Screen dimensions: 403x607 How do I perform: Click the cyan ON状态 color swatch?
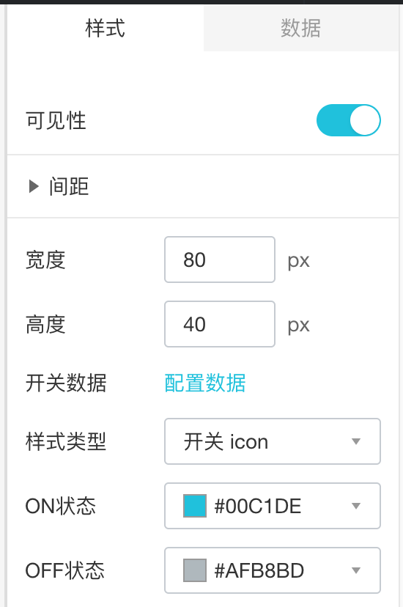194,506
